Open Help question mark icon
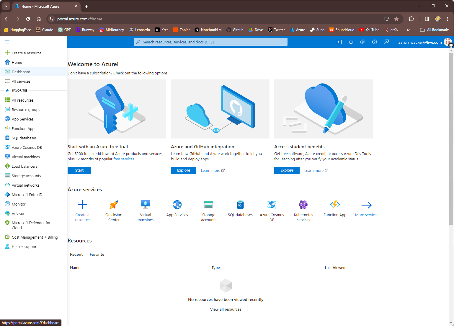 (x=375, y=42)
